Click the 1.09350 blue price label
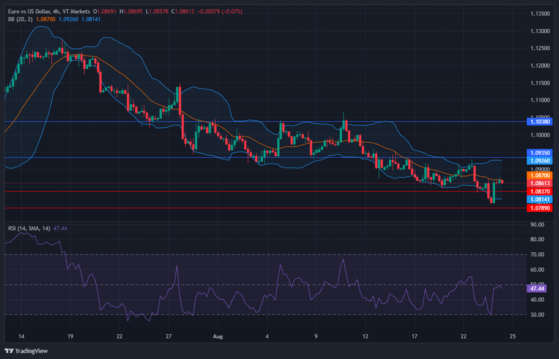559x359 pixels. pyautogui.click(x=541, y=153)
